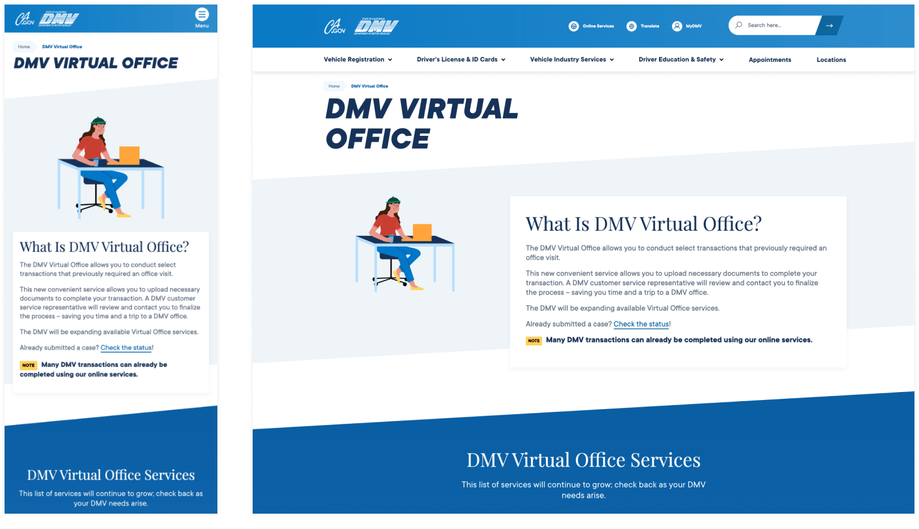Click the desktop illustration of woman at desk
The image size is (919, 529).
pyautogui.click(x=405, y=244)
